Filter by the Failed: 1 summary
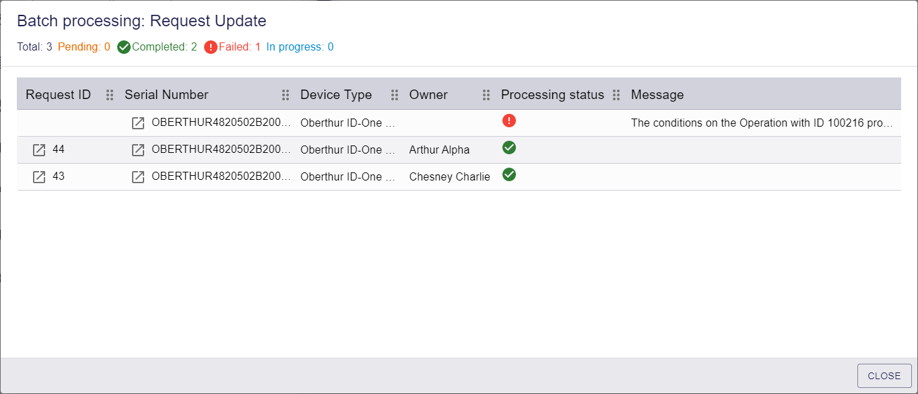Screen dimensions: 918x394 pyautogui.click(x=232, y=47)
